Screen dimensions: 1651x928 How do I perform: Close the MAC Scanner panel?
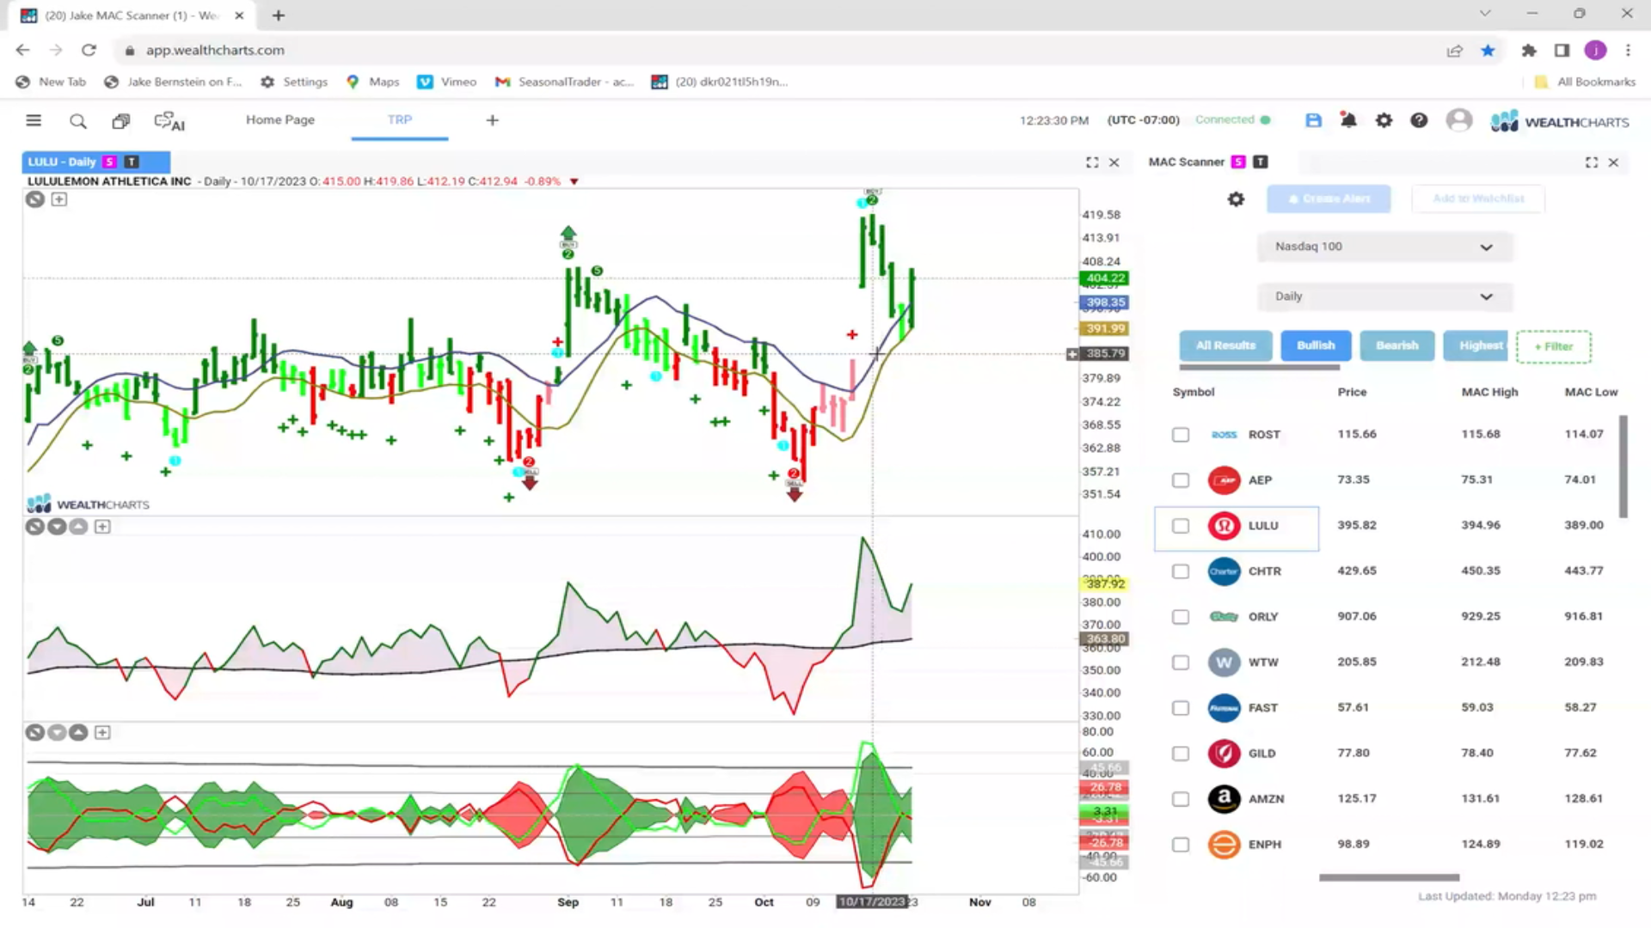pos(1614,162)
